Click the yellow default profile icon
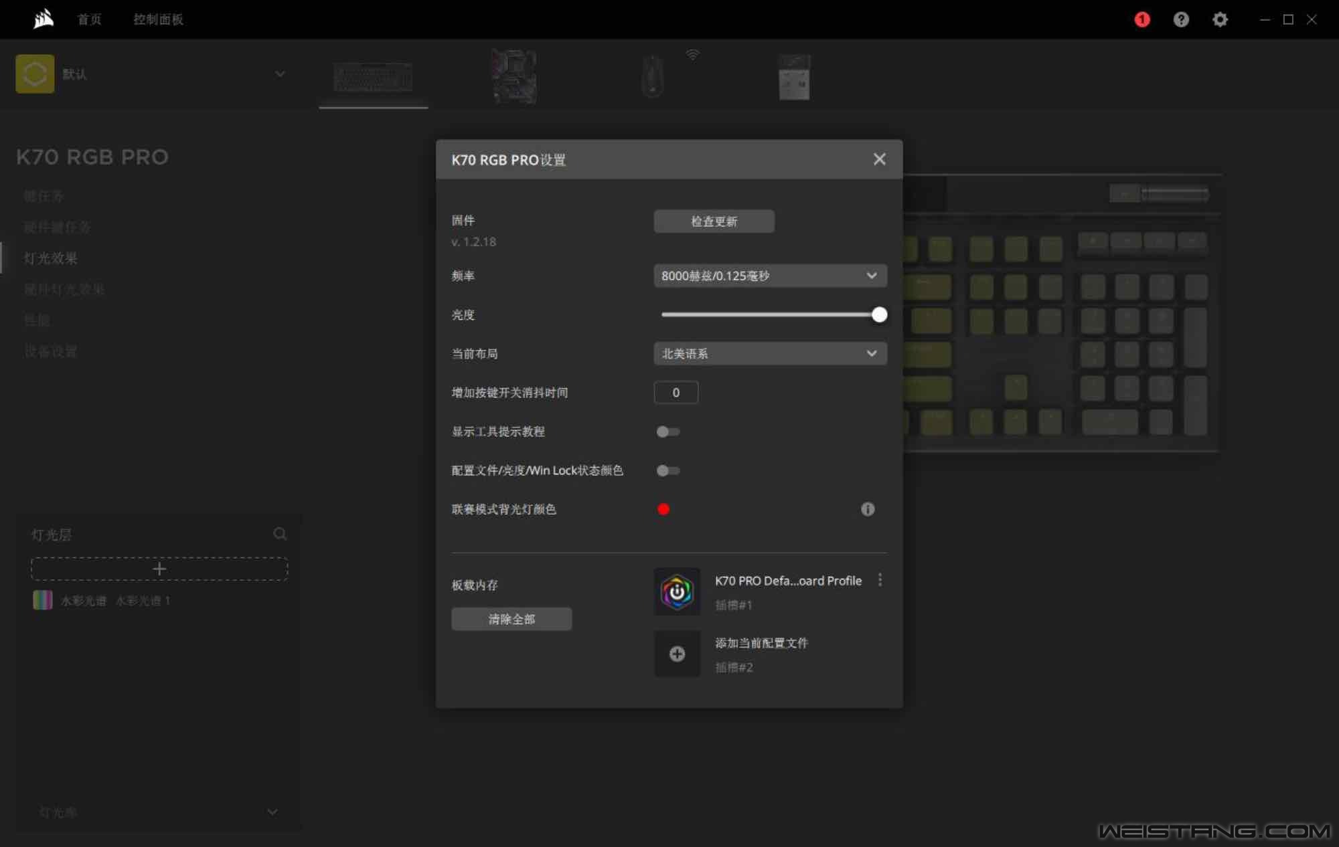This screenshot has width=1339, height=847. [35, 74]
